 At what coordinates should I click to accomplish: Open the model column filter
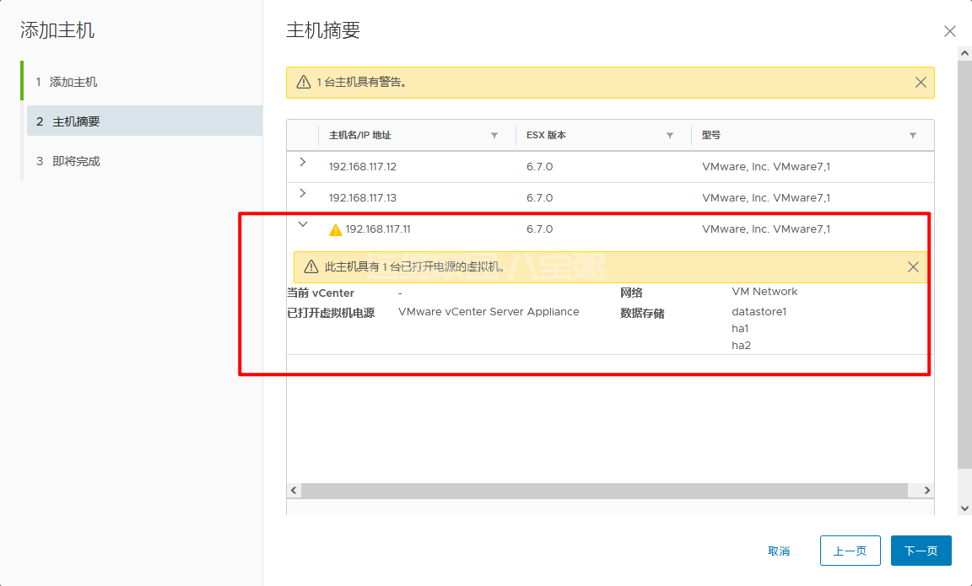point(912,136)
